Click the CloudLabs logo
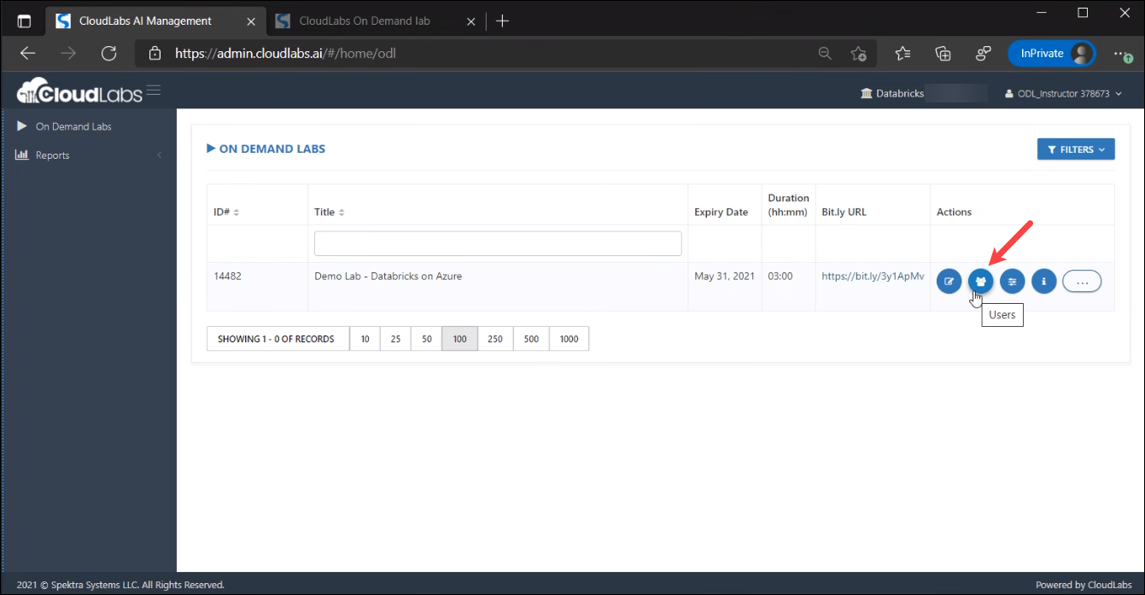The image size is (1145, 595). tap(79, 92)
